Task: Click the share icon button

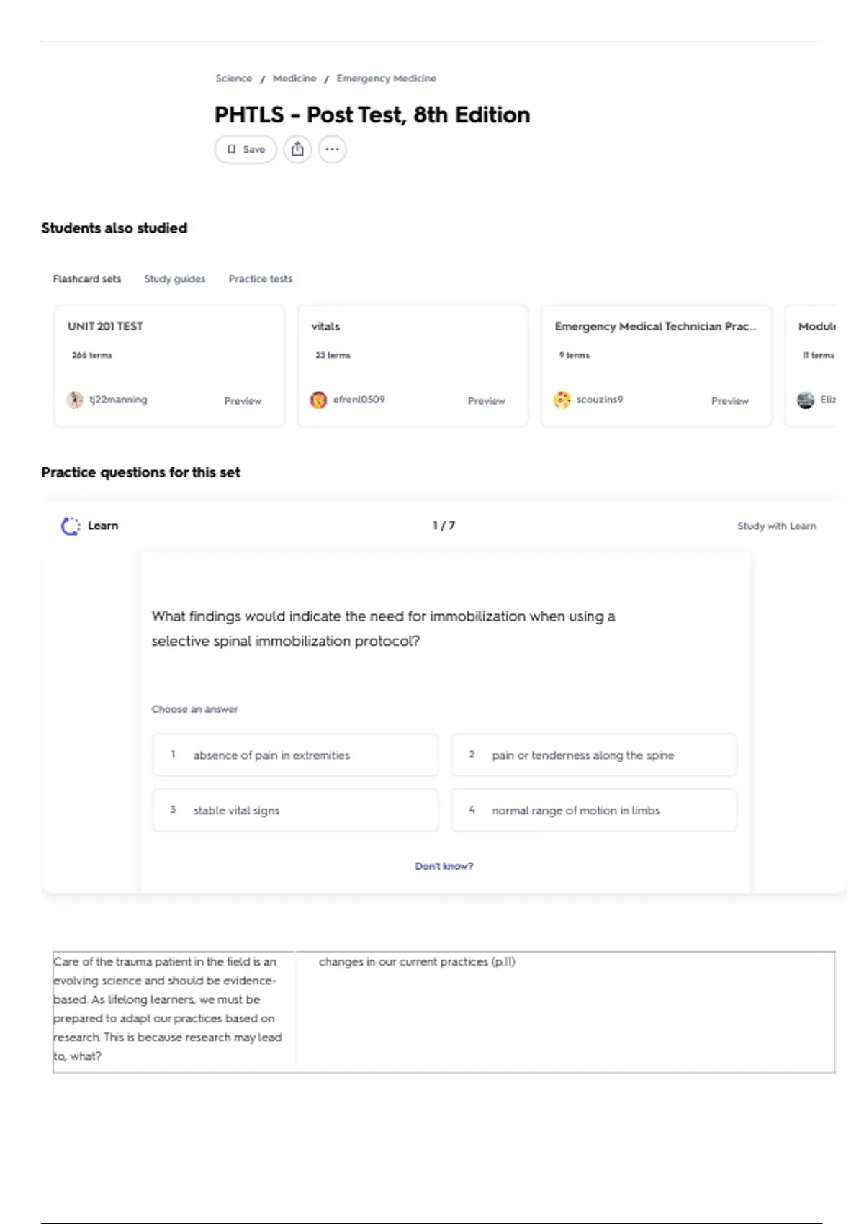Action: [x=297, y=150]
